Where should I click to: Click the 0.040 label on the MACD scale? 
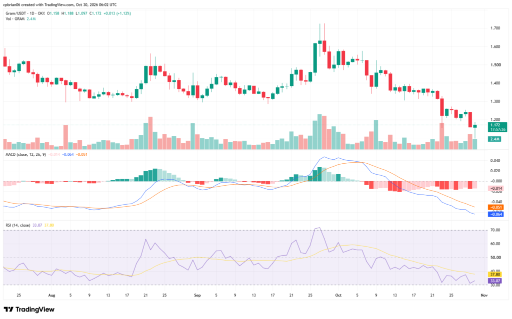point(495,160)
